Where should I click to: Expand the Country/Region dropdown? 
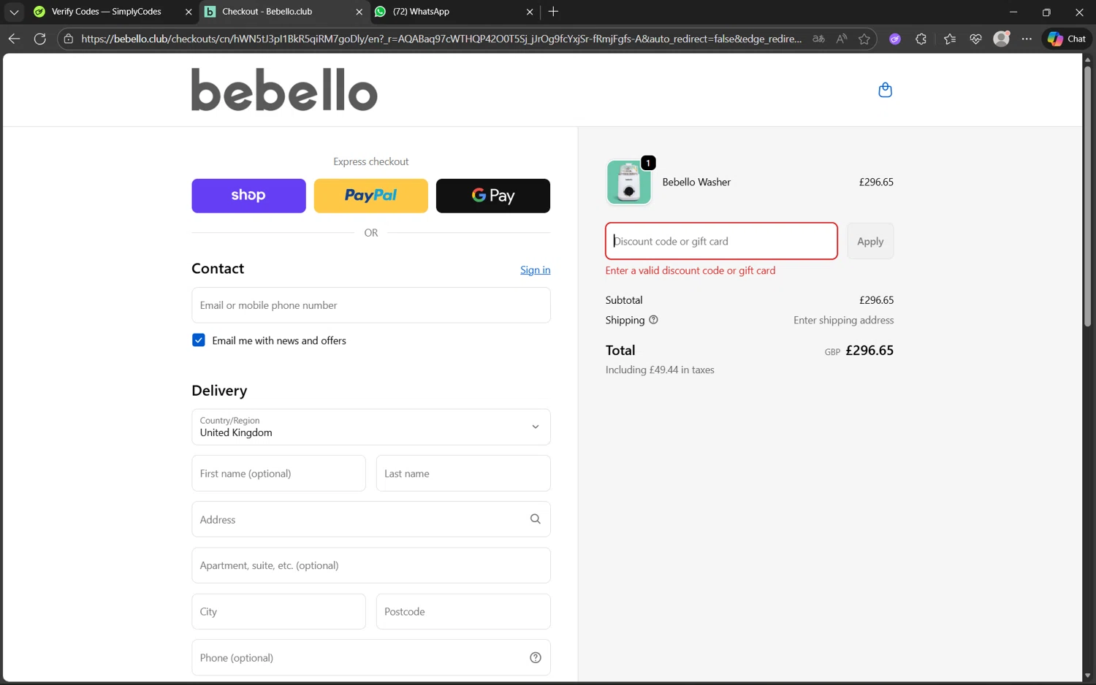click(370, 427)
